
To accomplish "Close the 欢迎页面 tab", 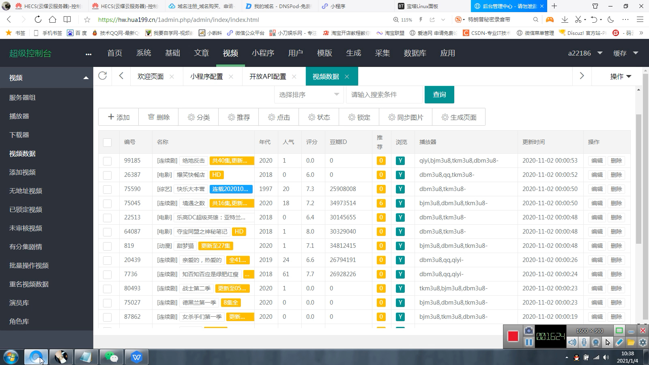I will click(172, 76).
